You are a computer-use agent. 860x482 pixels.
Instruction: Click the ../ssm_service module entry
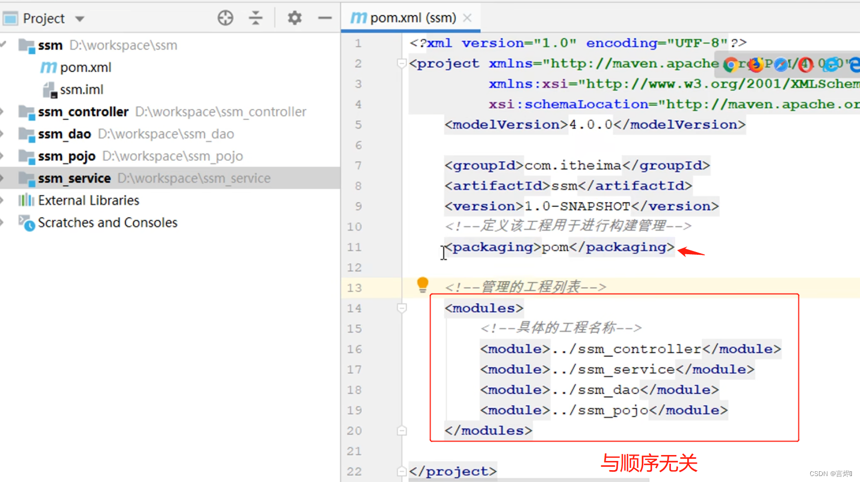click(613, 370)
